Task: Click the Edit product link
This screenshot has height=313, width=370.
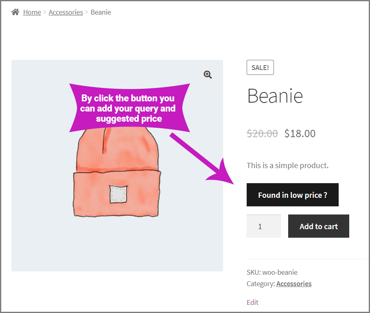Action: tap(252, 302)
